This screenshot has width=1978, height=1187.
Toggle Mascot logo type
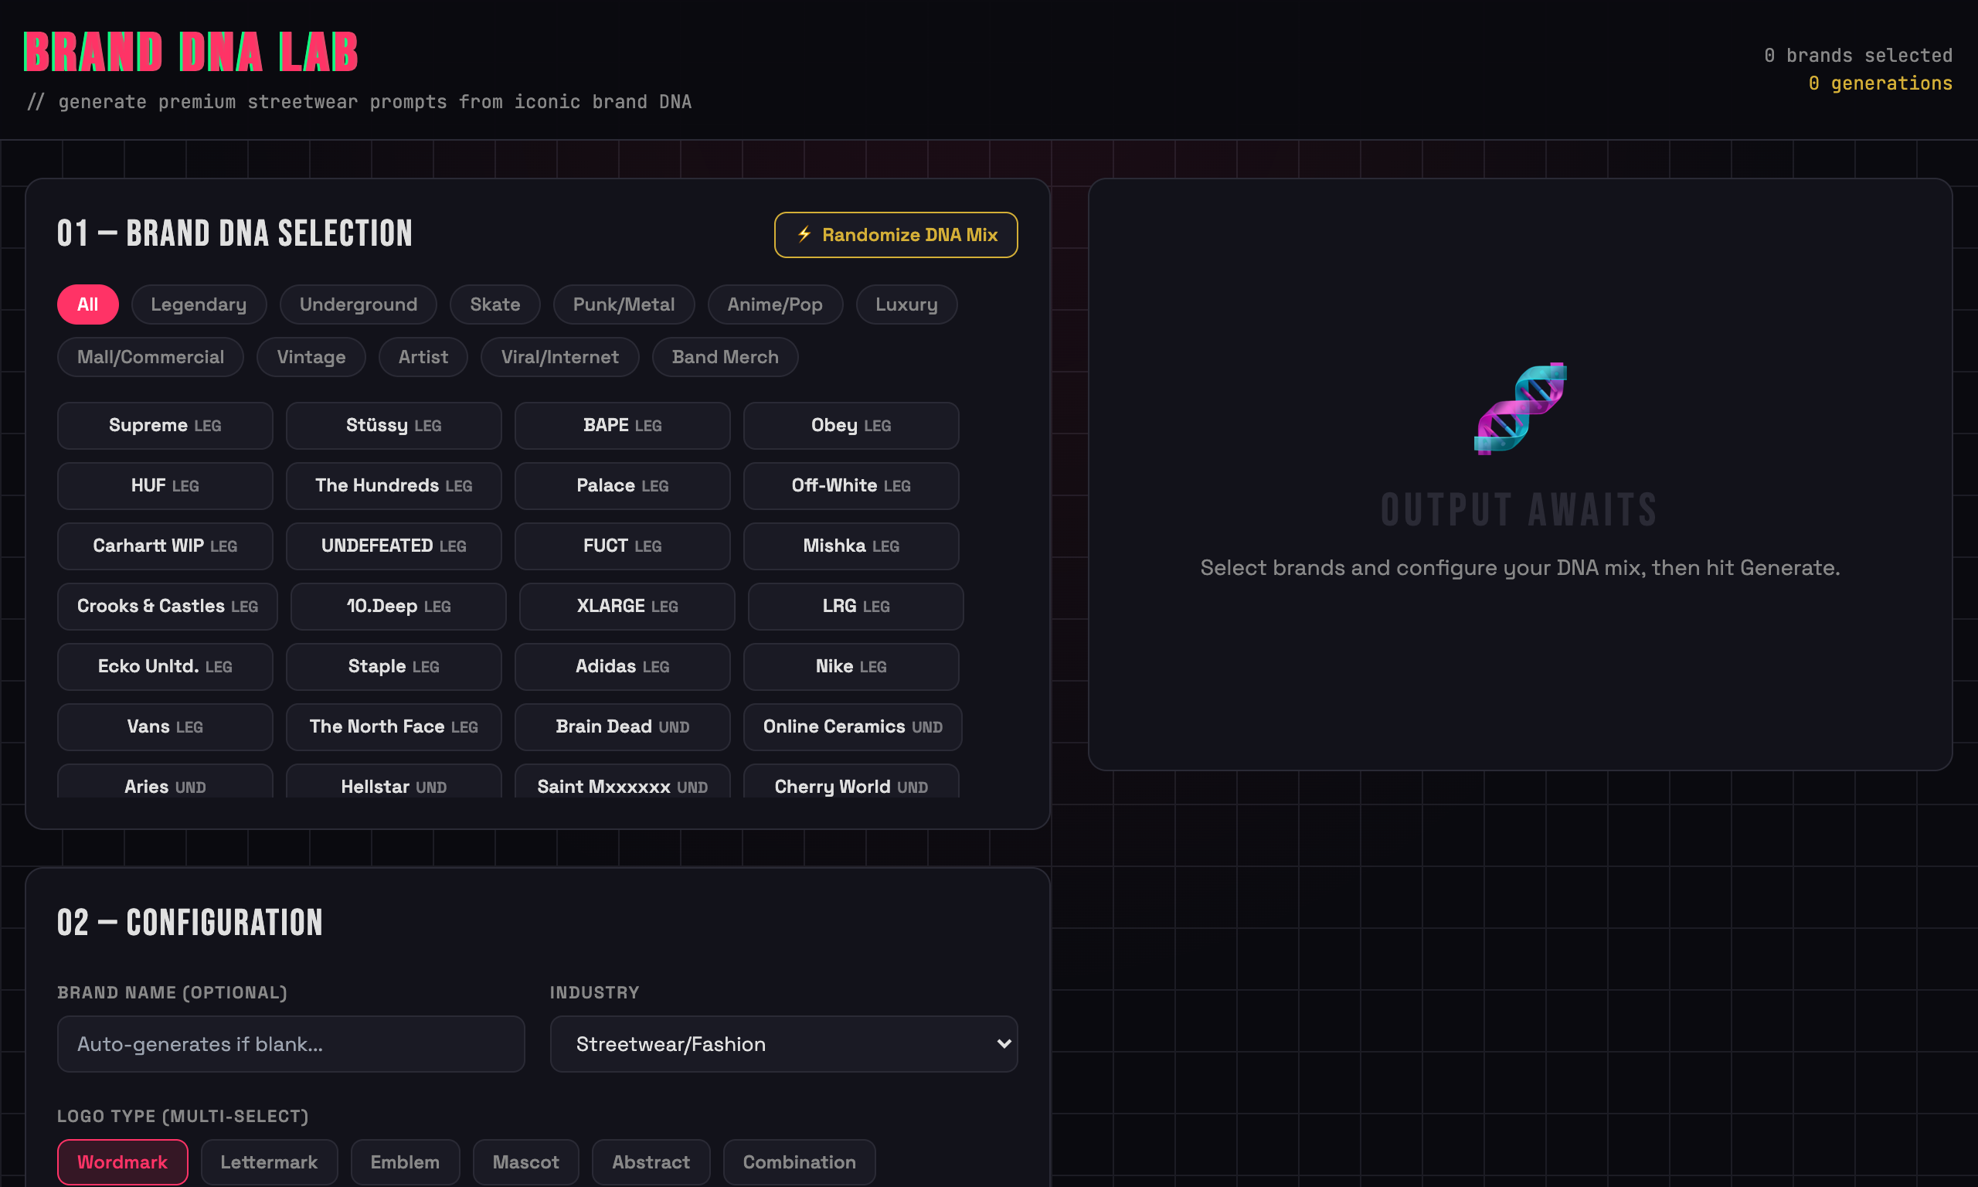[526, 1162]
